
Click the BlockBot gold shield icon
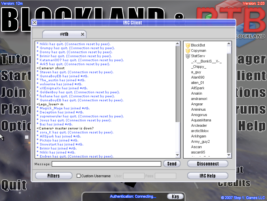click(188, 45)
